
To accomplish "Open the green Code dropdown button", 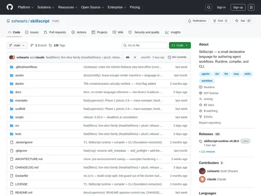I will point(180,45).
